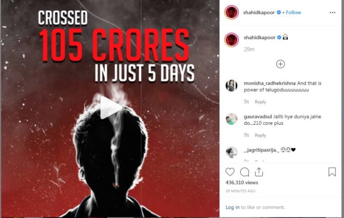Open monisha_radhekrishna's profile avatar
The image size is (344, 218).
[232, 86]
